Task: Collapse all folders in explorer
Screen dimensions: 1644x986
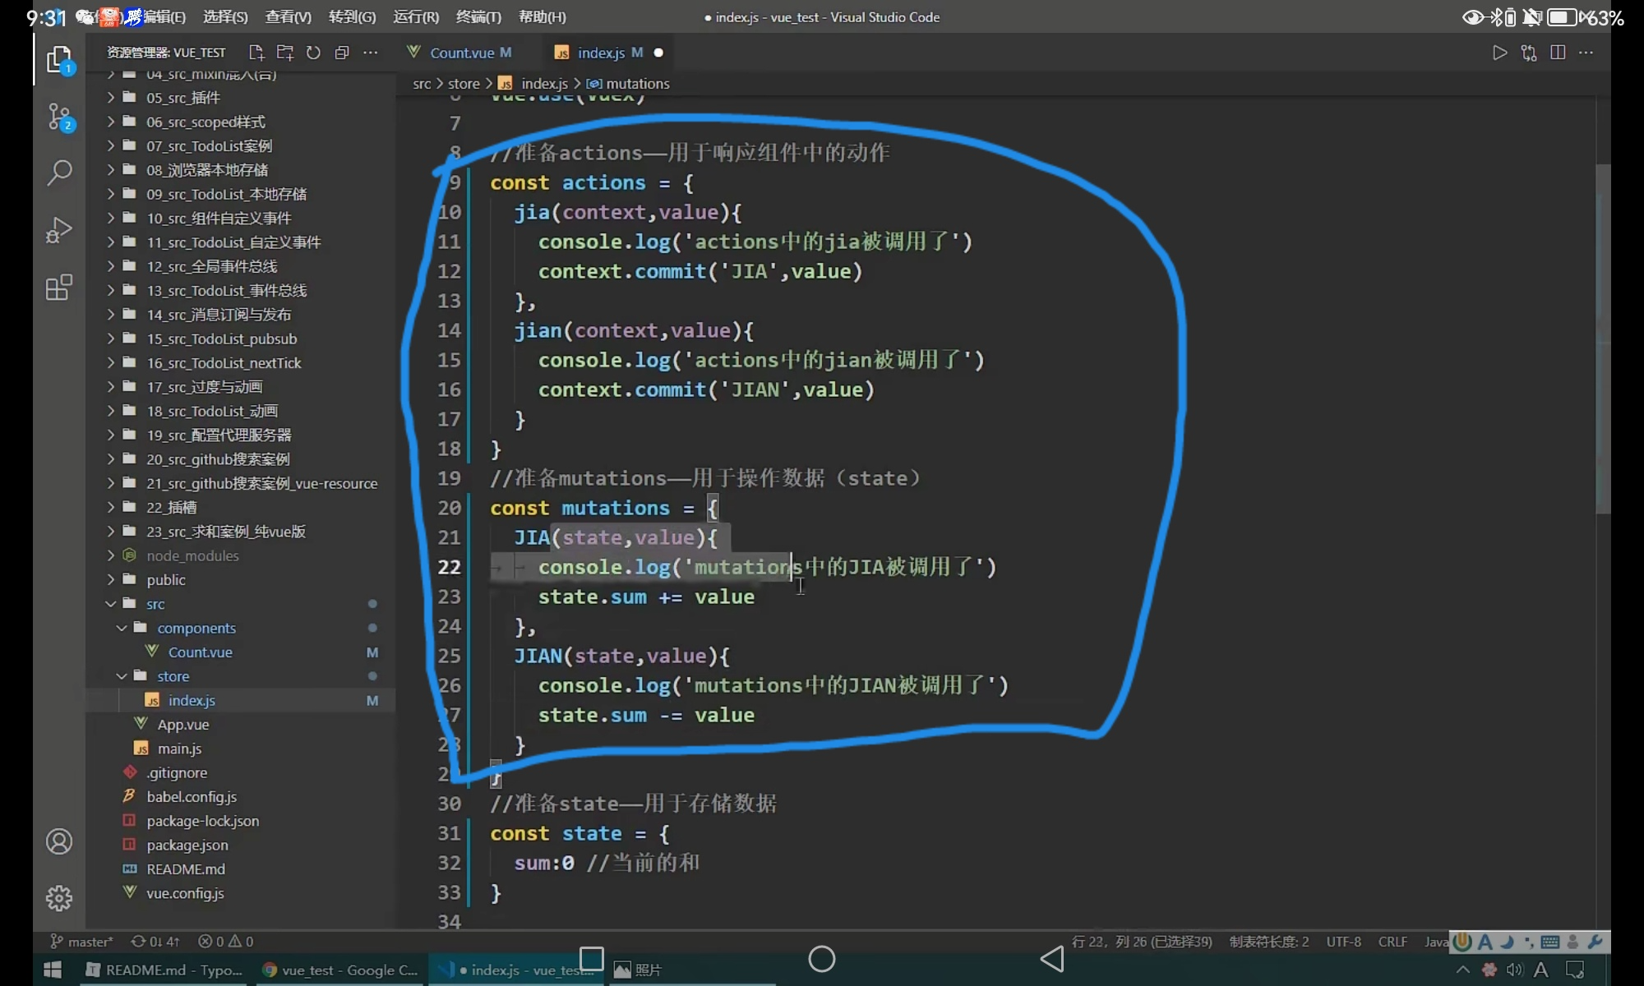Action: pos(342,53)
